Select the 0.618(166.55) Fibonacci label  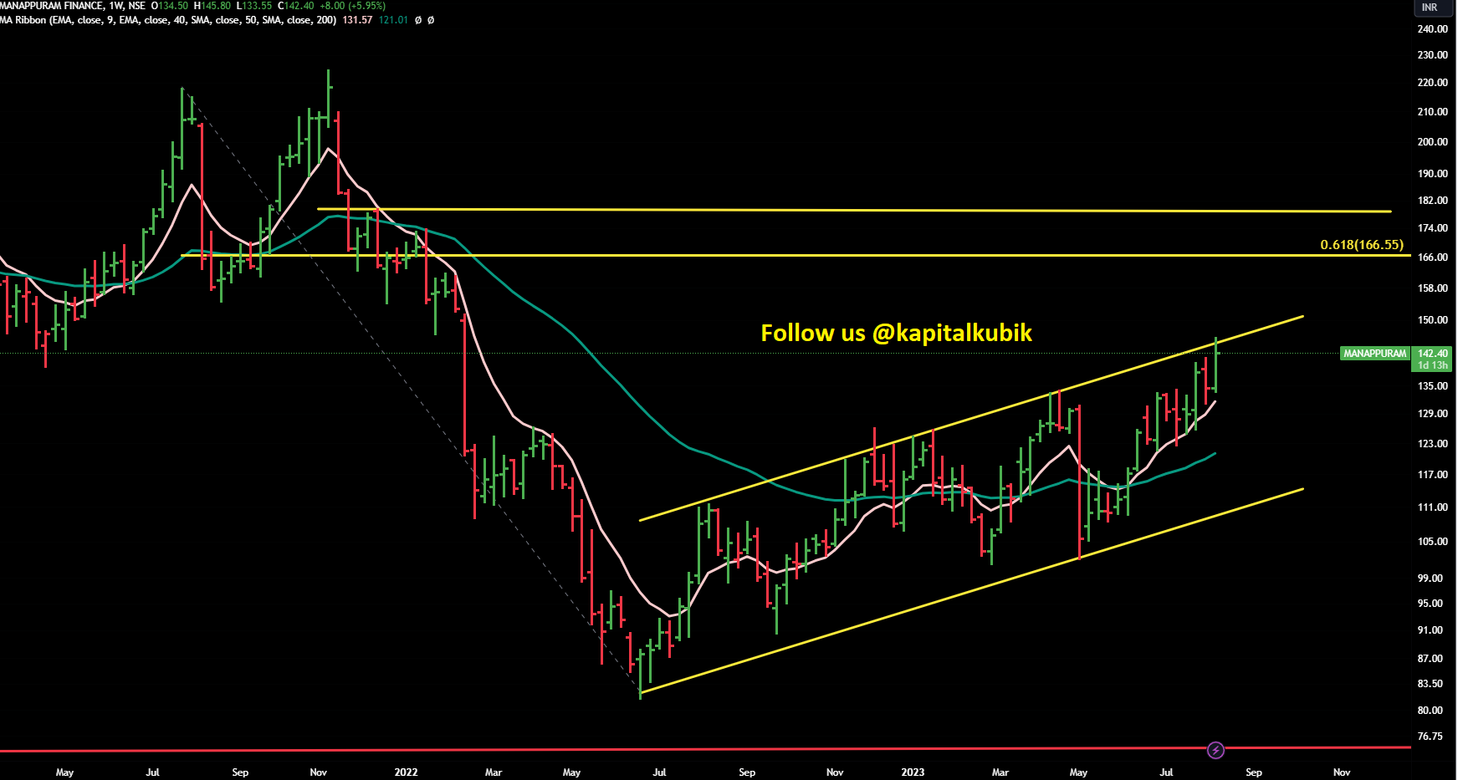1361,245
